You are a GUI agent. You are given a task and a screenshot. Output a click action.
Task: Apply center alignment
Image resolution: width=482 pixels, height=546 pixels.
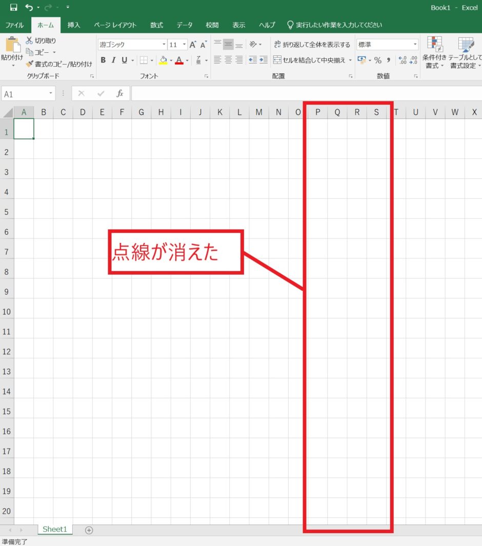pos(227,60)
